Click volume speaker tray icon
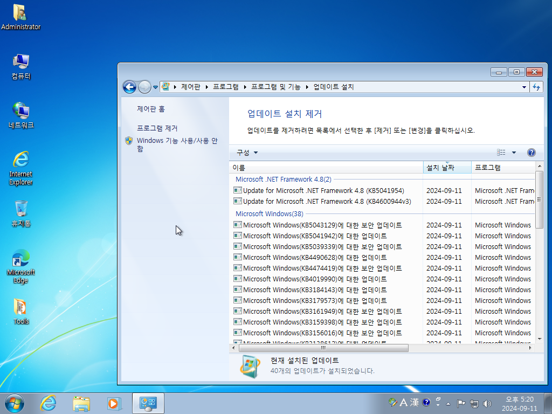Viewport: 552px width, 414px height. 487,403
